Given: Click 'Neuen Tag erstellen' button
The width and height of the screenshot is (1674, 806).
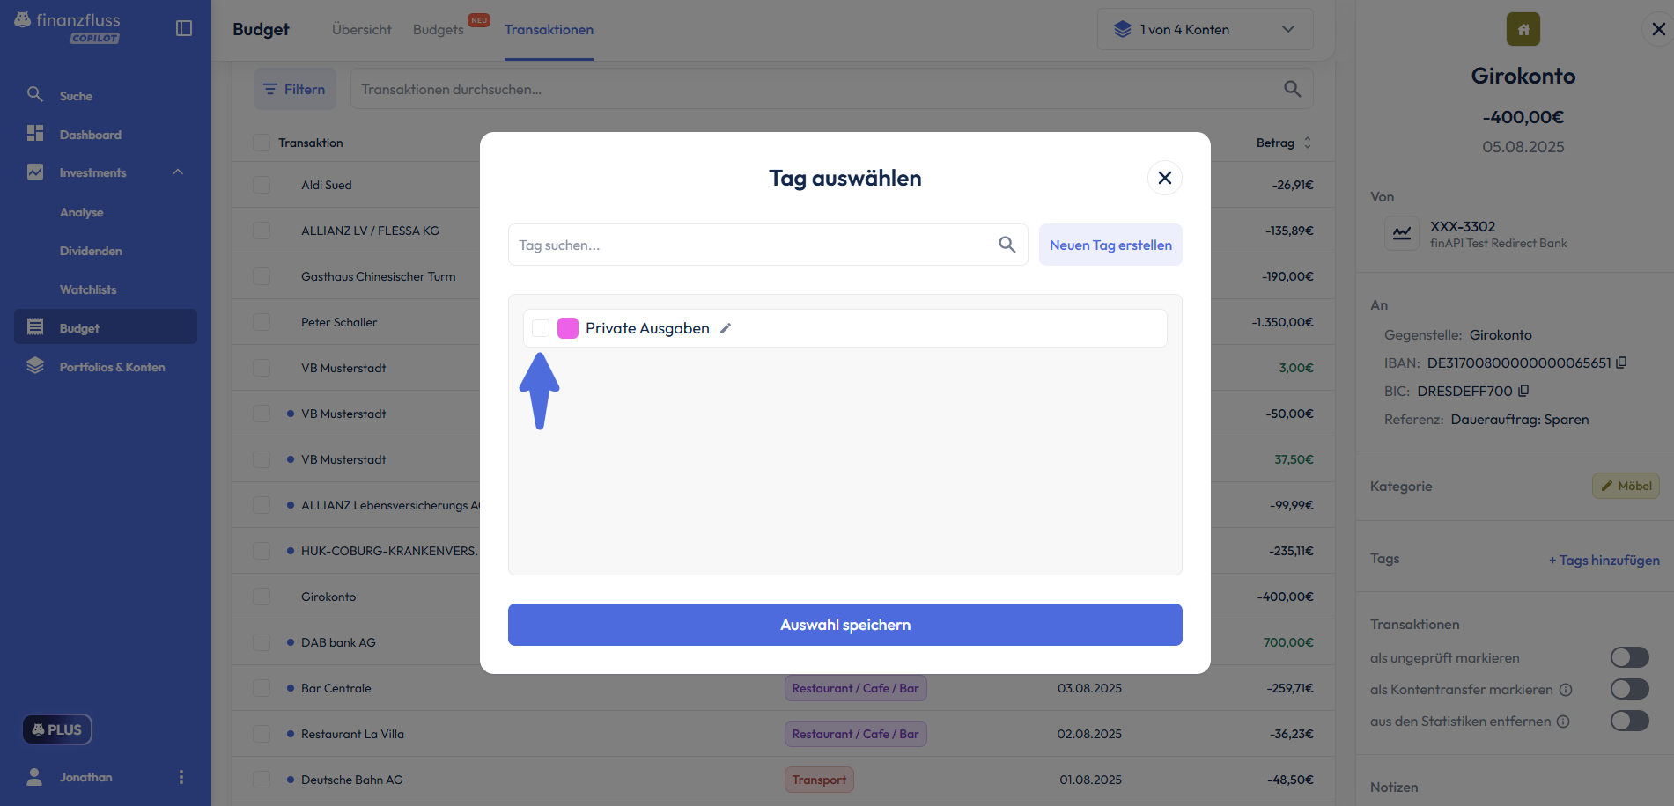Looking at the screenshot, I should [x=1110, y=245].
